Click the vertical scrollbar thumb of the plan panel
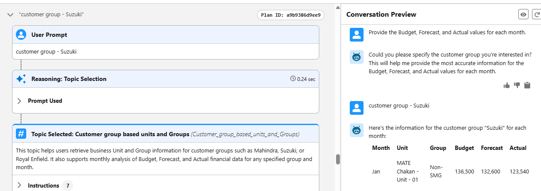Viewport: 541px width, 191px height. [x=338, y=159]
